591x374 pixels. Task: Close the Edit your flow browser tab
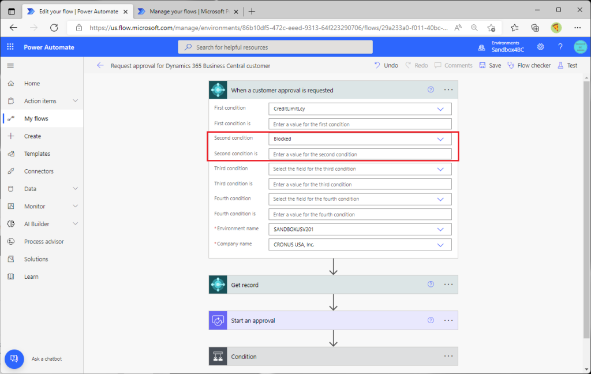(125, 12)
